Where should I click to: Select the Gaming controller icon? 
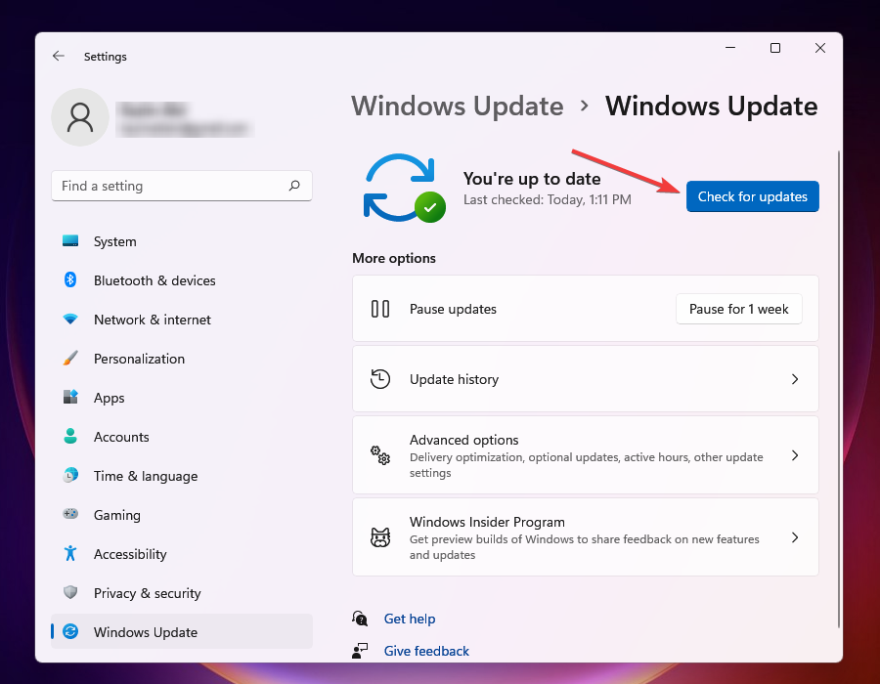click(70, 514)
